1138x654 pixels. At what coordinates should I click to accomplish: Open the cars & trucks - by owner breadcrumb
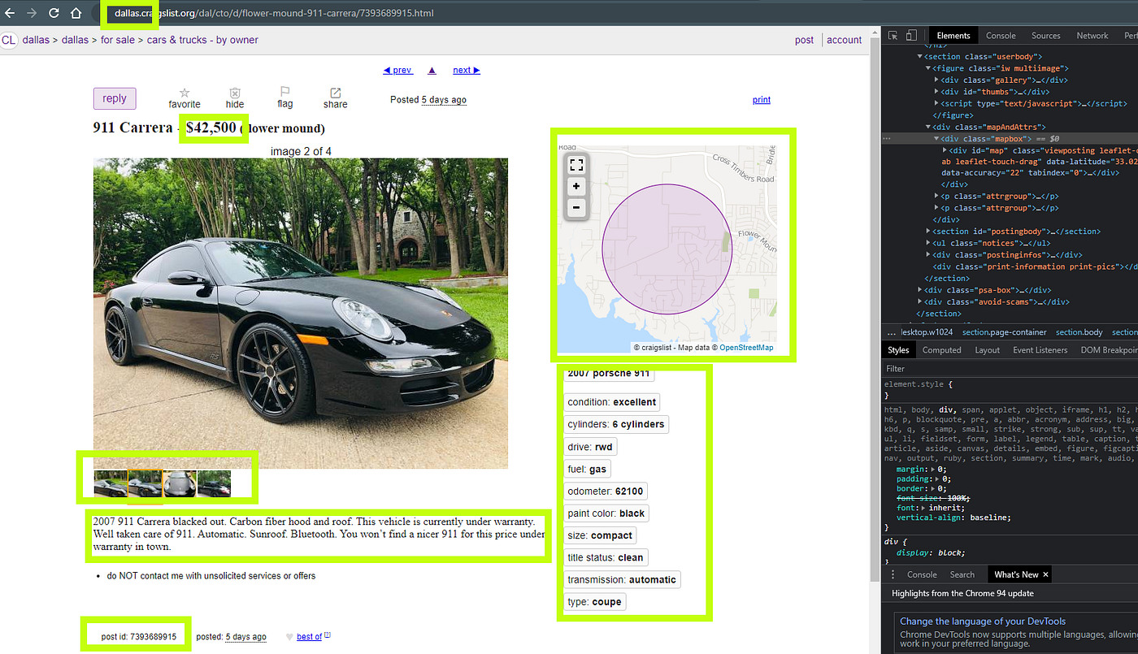(x=202, y=40)
